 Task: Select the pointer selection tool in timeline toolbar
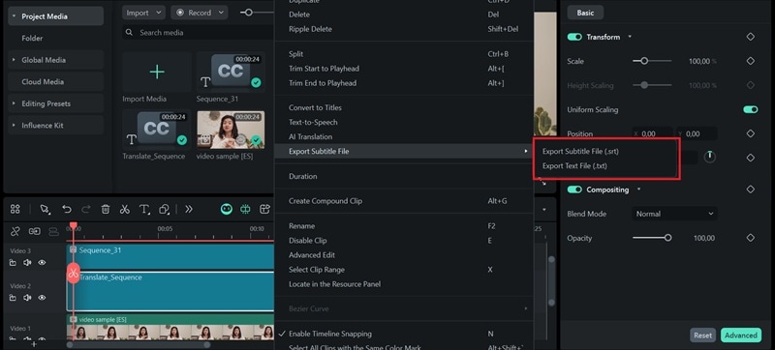(45, 209)
